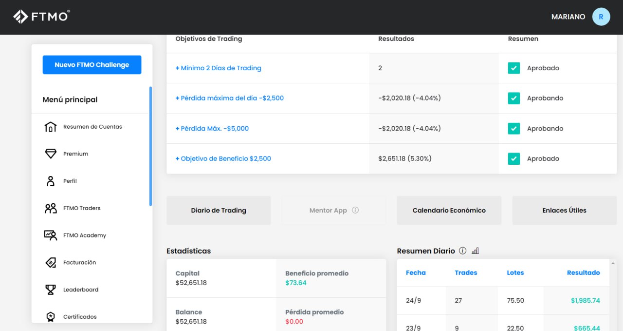Click the Certificados badge icon

pos(50,317)
